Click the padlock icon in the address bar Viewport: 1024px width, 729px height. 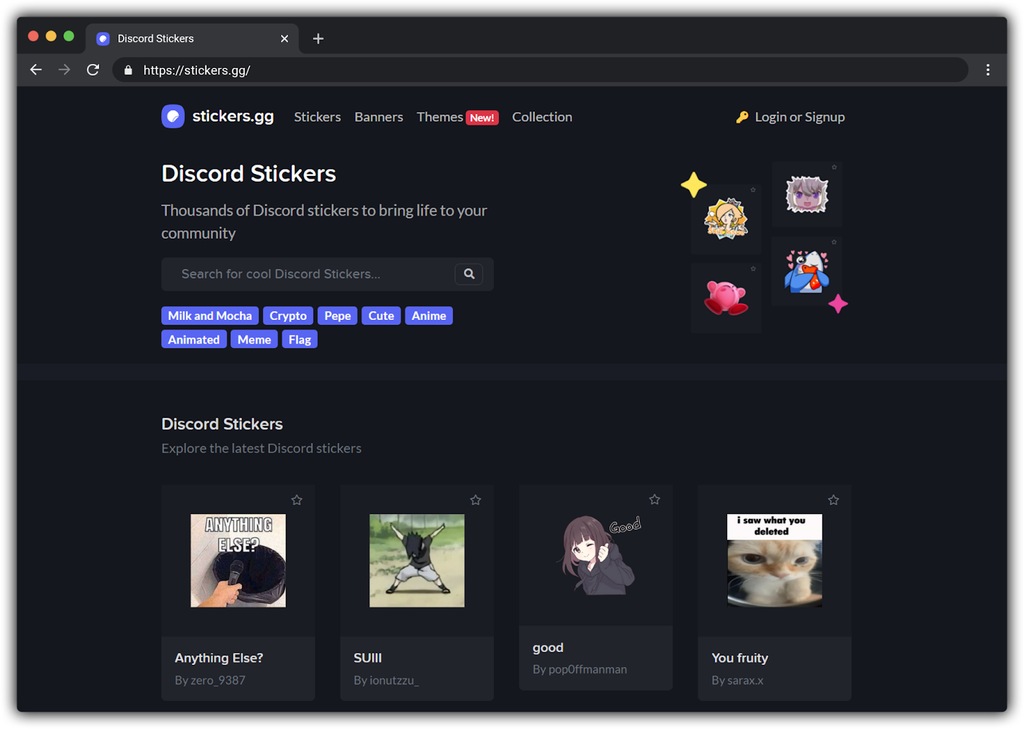pos(127,70)
